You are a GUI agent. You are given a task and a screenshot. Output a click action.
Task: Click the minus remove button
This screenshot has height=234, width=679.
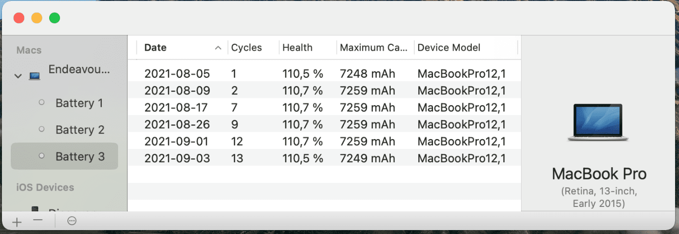38,221
